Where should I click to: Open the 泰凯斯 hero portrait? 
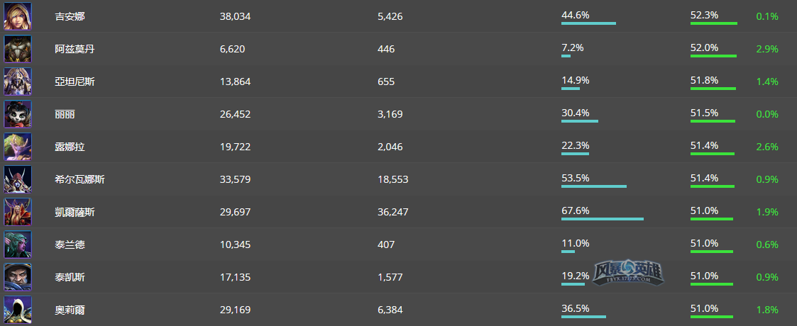(x=18, y=277)
